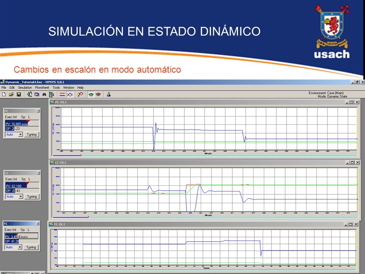
Task: Switch to Steady State mode icon
Action: pyautogui.click(x=62, y=94)
